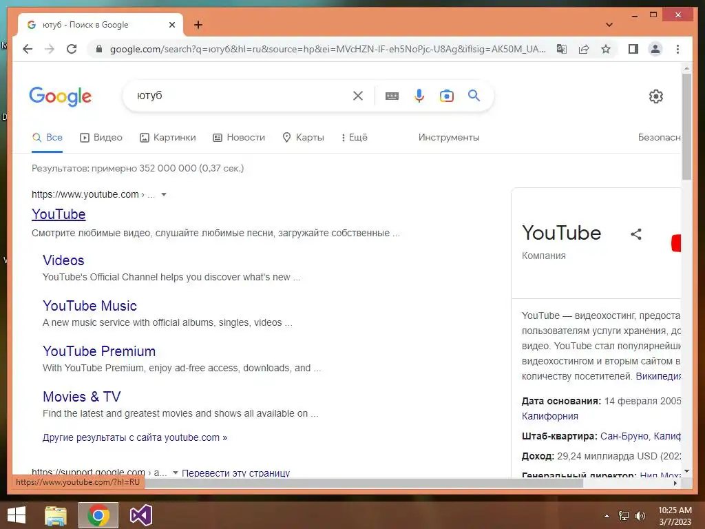
Task: Switch to the Карты tab
Action: click(303, 138)
